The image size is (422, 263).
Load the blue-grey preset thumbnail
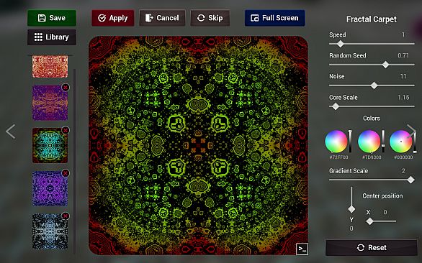[50, 231]
